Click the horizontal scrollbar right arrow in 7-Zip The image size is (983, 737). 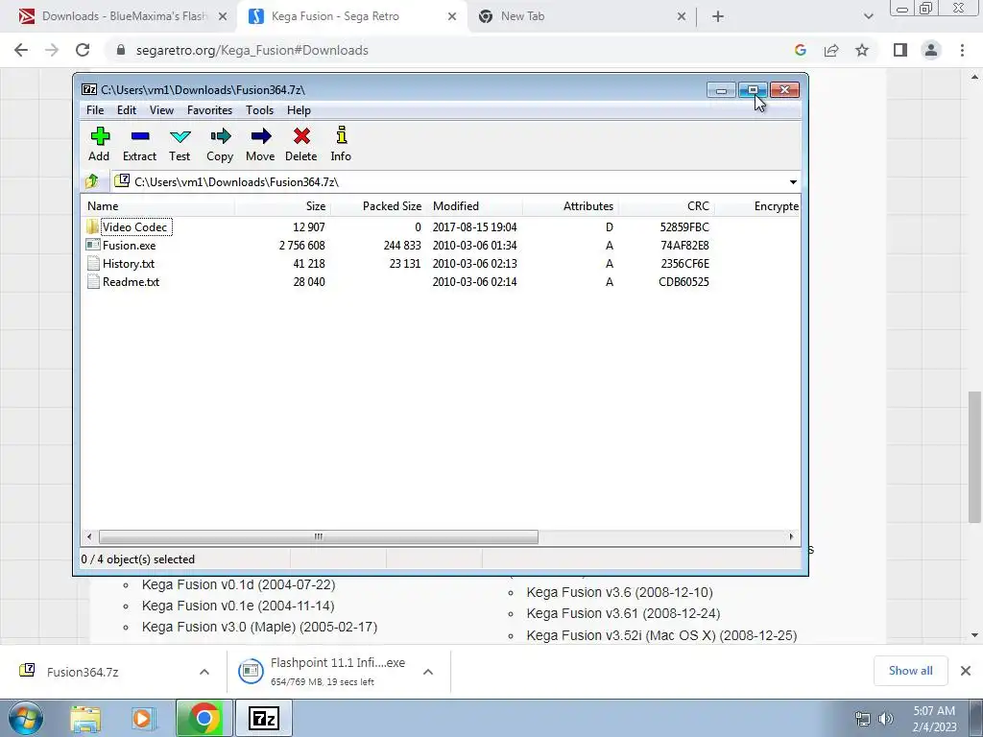[x=791, y=536]
